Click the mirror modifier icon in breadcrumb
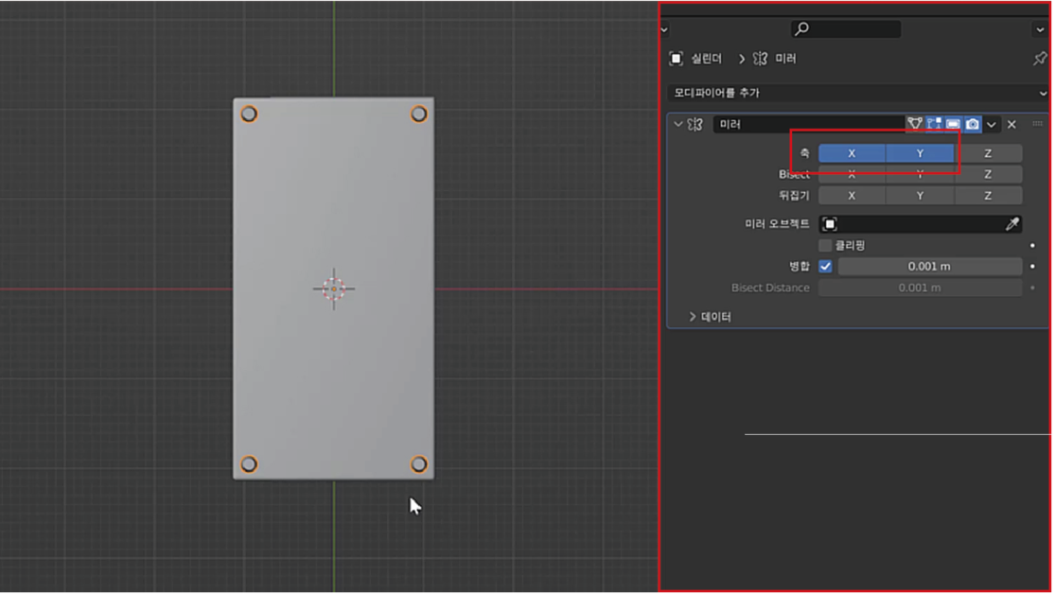 [761, 59]
